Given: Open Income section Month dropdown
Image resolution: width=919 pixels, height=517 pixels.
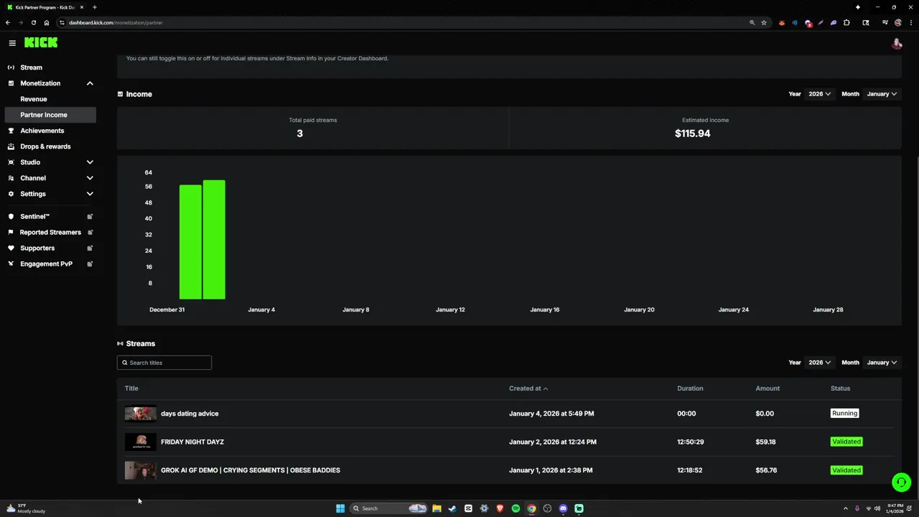Looking at the screenshot, I should click(x=882, y=94).
